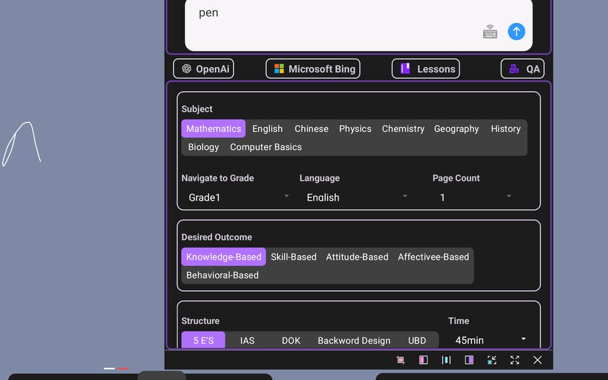Close the panel with the X icon

[538, 360]
